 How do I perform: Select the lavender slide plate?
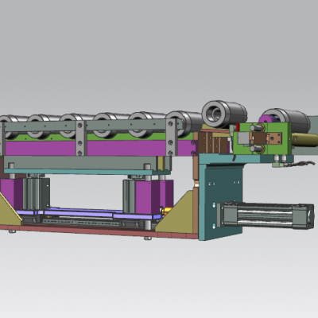coord(87,214)
